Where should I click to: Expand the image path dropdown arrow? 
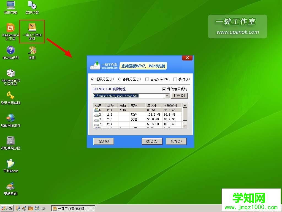pyautogui.click(x=167, y=96)
